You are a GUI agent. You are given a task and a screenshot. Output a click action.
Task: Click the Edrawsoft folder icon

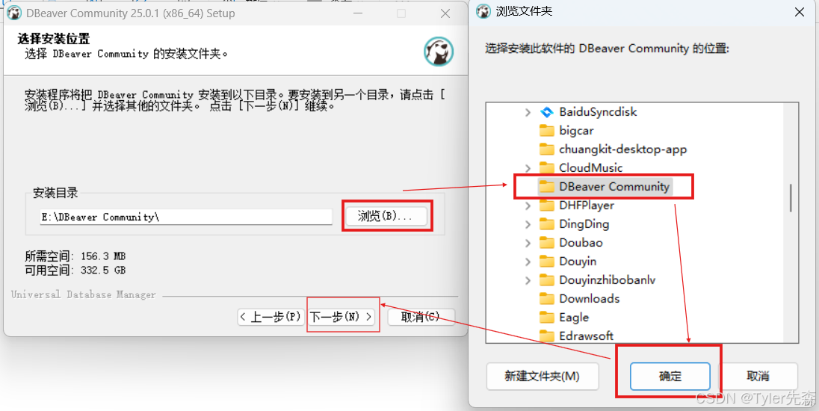point(547,336)
